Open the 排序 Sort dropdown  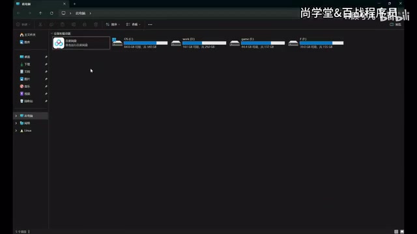click(x=113, y=25)
